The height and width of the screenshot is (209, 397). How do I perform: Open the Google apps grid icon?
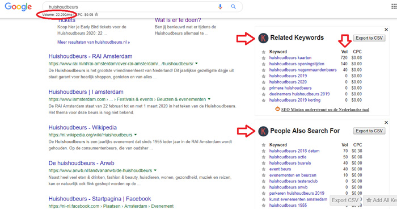pos(394,6)
